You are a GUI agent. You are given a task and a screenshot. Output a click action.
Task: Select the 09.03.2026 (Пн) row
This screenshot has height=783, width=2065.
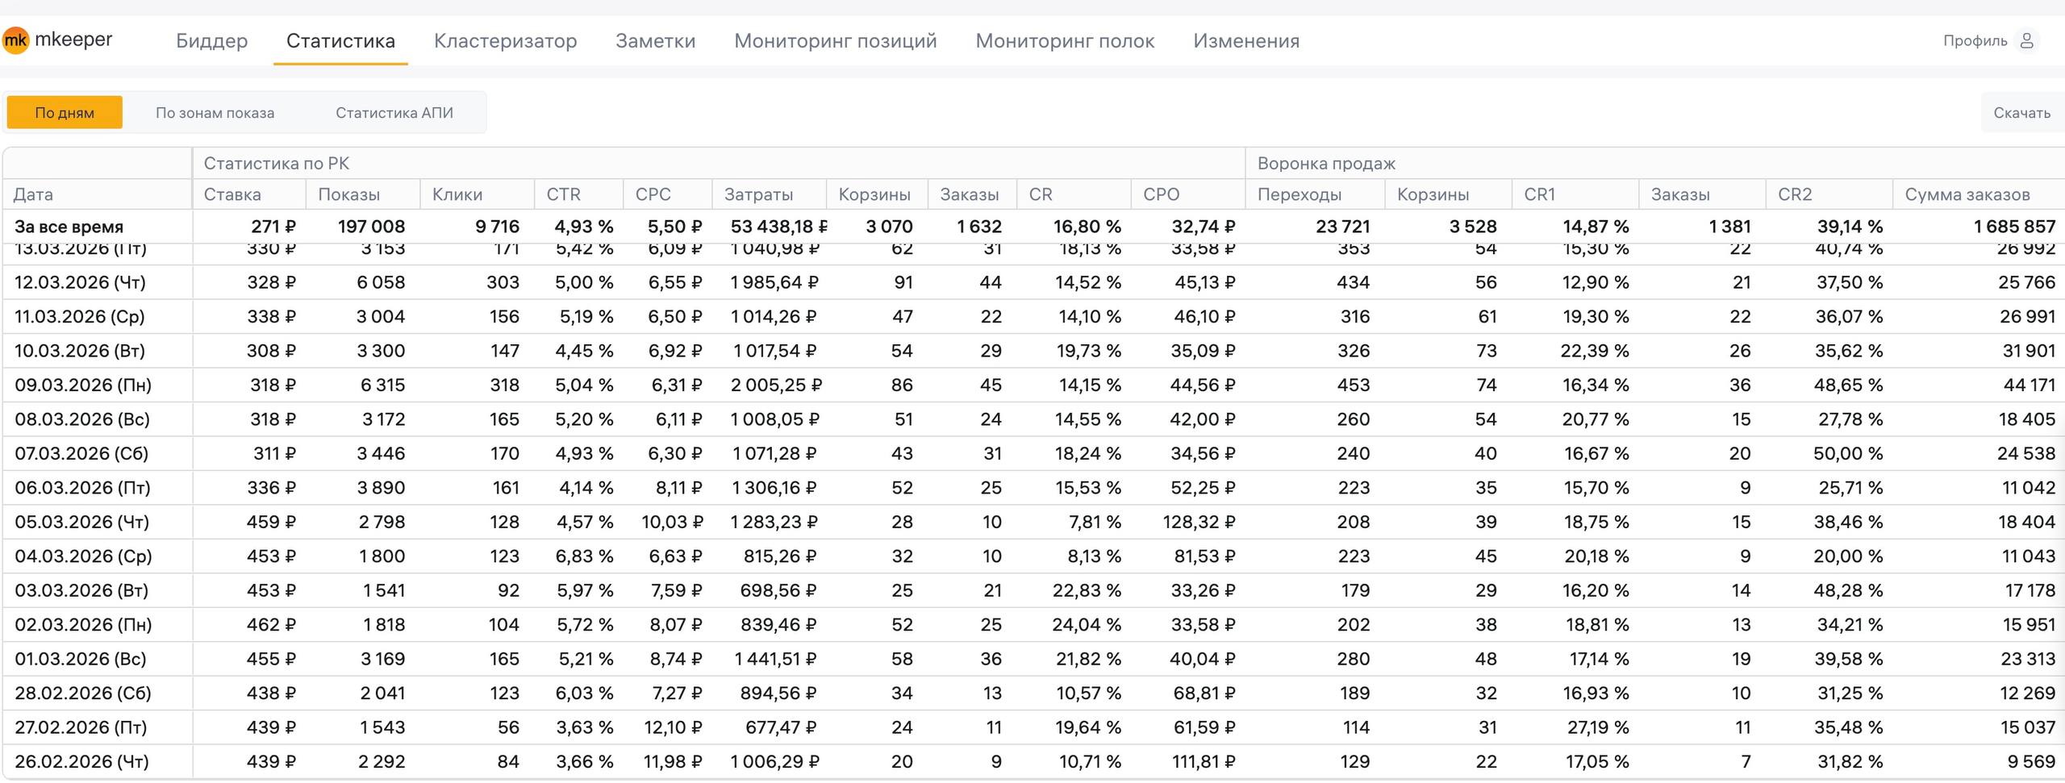pyautogui.click(x=83, y=385)
